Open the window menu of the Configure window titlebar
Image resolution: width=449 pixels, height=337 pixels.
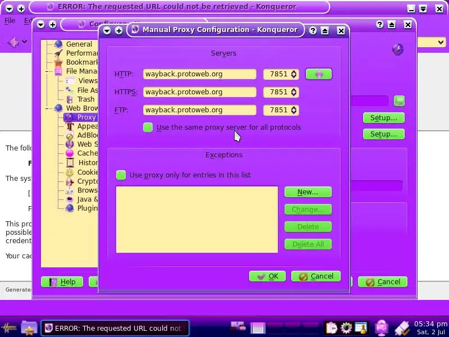(40, 25)
